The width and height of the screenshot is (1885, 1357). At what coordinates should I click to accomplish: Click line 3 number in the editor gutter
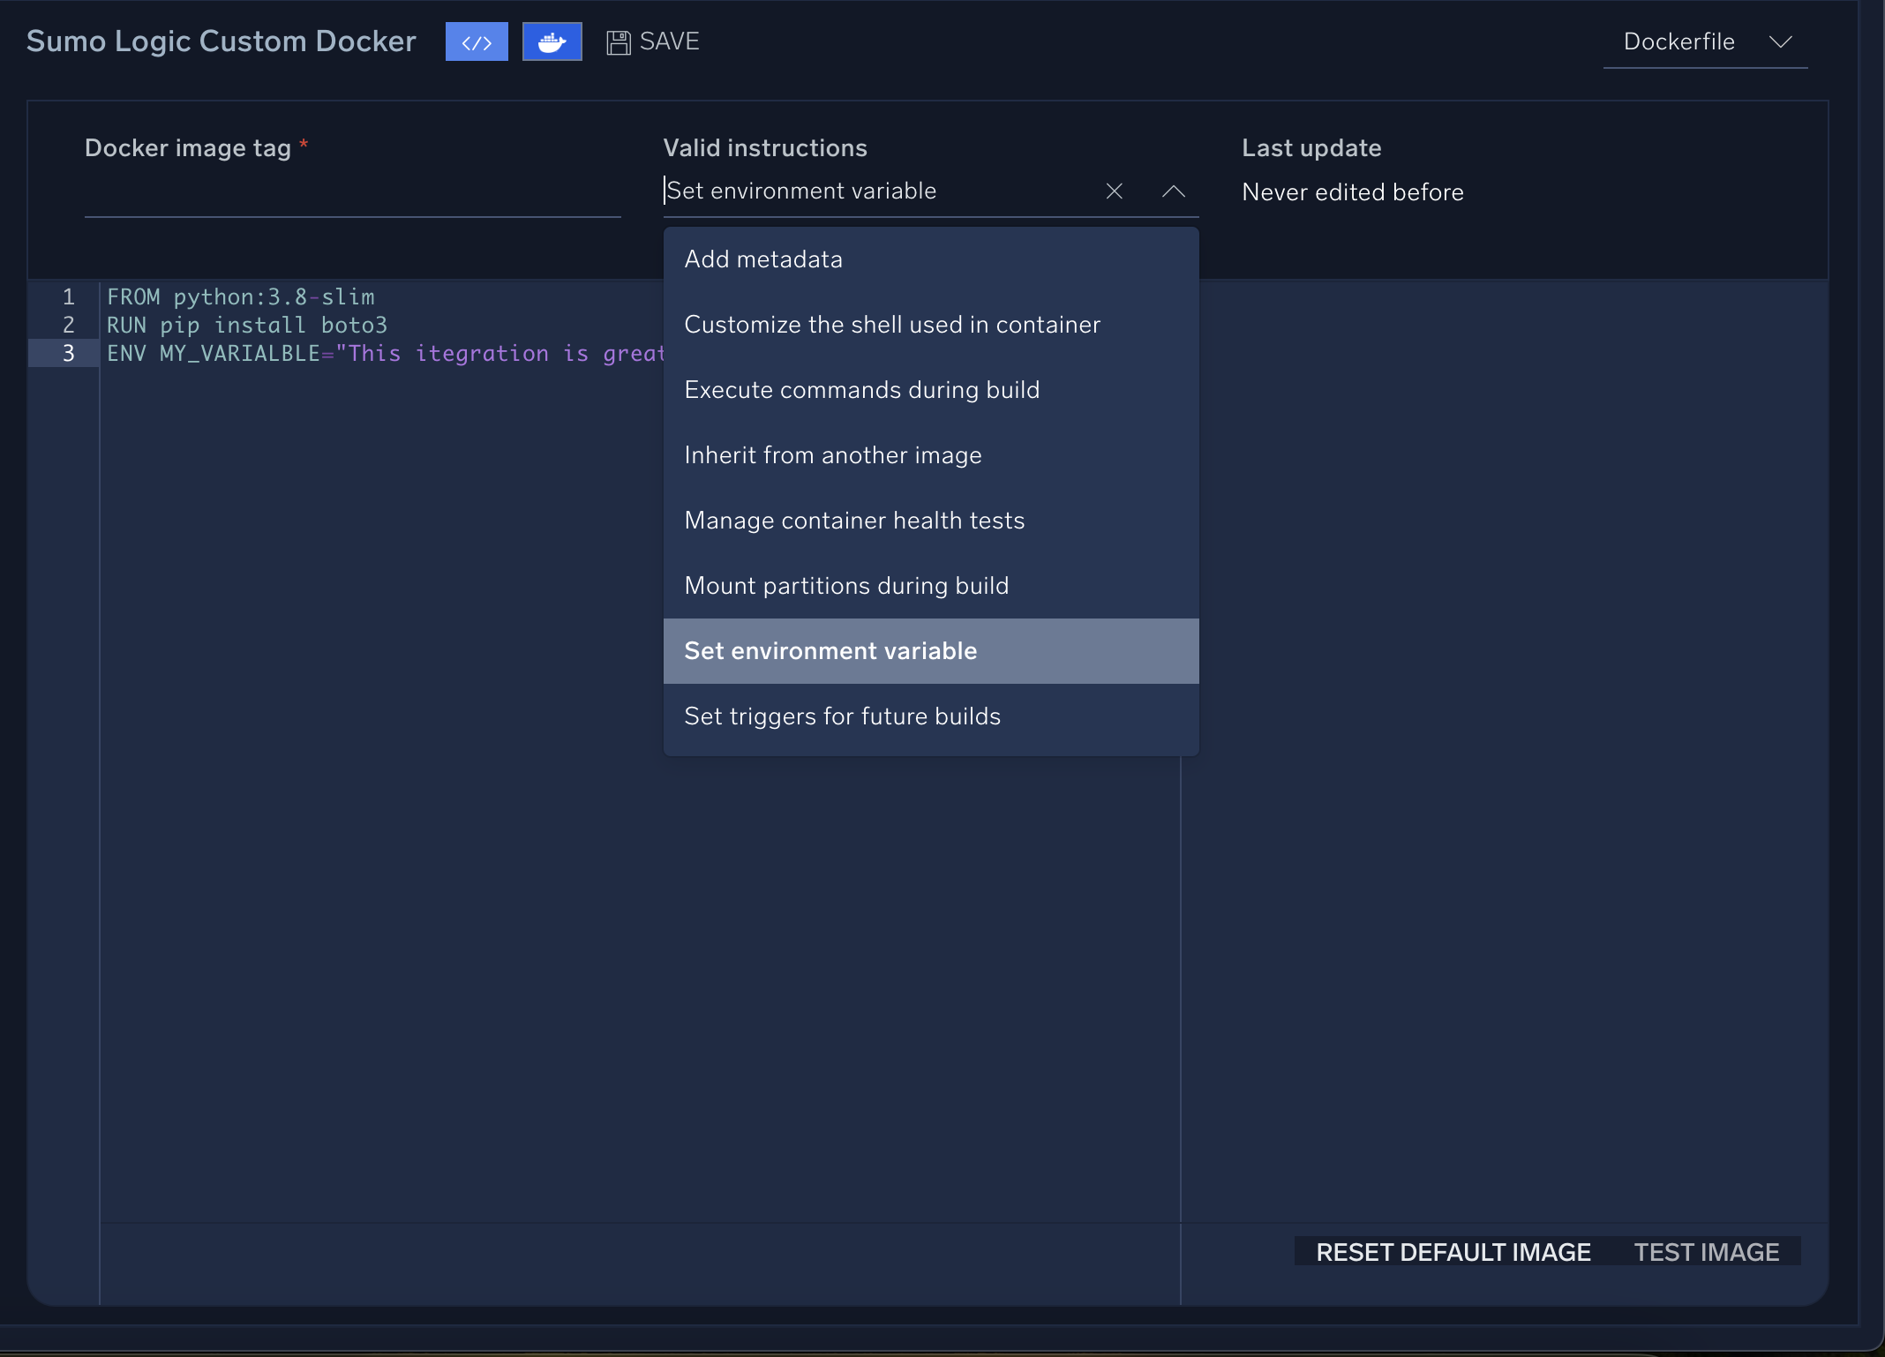tap(67, 353)
